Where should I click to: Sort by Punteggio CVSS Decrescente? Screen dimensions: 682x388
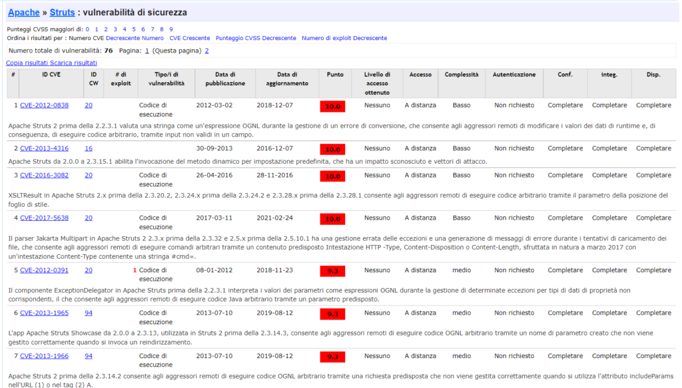click(256, 38)
